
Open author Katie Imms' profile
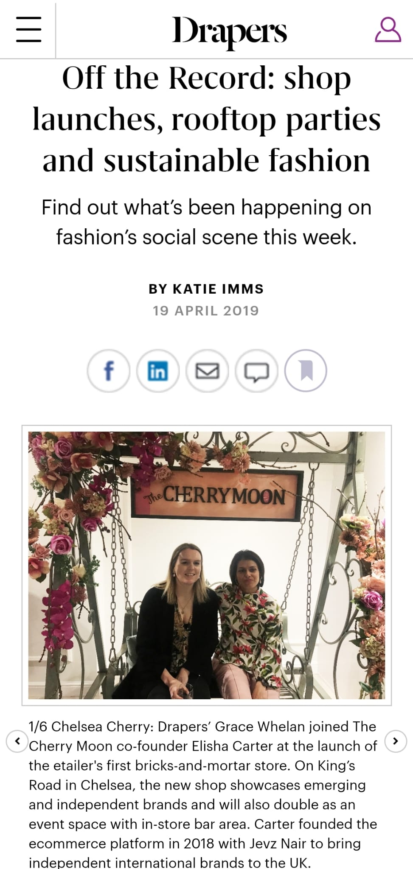click(x=206, y=289)
